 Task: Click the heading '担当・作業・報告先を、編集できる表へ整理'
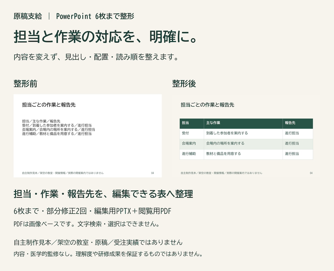click(103, 194)
